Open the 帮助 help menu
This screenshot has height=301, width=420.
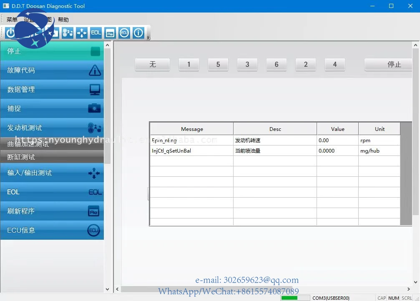63,20
